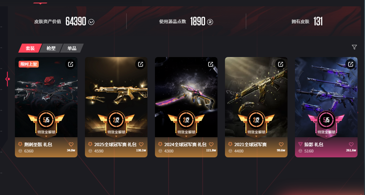This screenshot has height=195, width=365.
Task: Switch to the 单品 tab
Action: (72, 48)
